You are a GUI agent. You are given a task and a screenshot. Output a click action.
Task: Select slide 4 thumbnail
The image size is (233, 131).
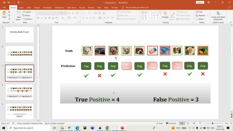coord(19,92)
